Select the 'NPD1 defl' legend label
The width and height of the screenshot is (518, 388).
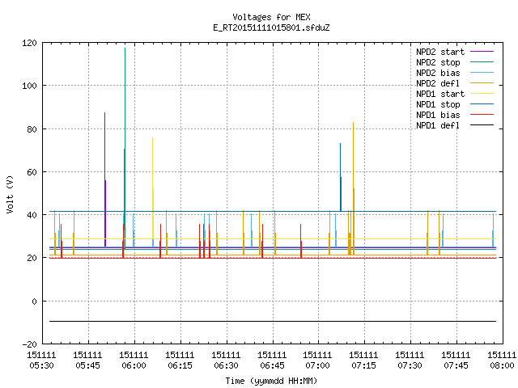click(438, 126)
